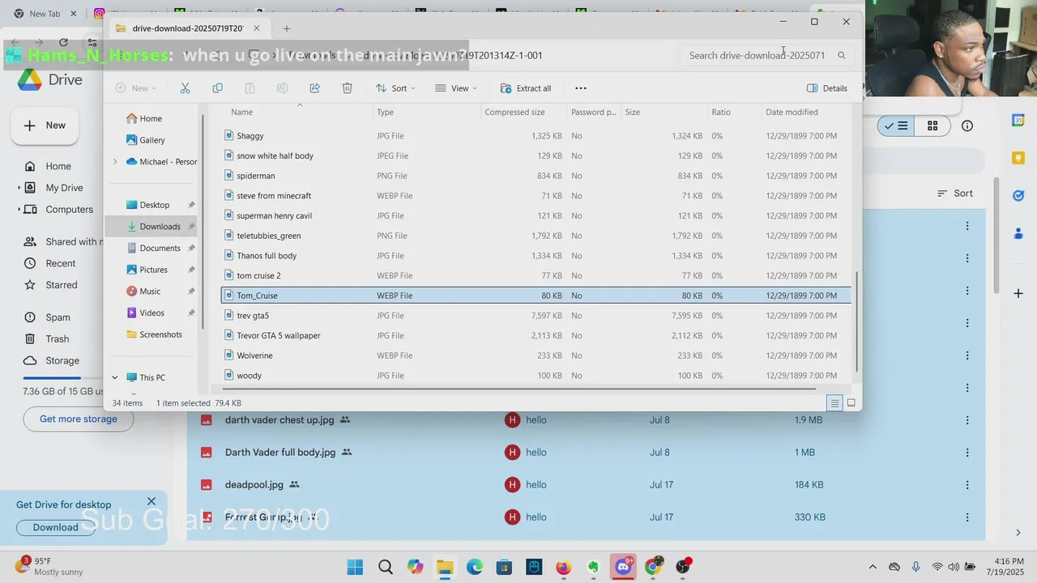Click the Copy icon in Explorer toolbar
Viewport: 1037px width, 583px height.
click(217, 88)
